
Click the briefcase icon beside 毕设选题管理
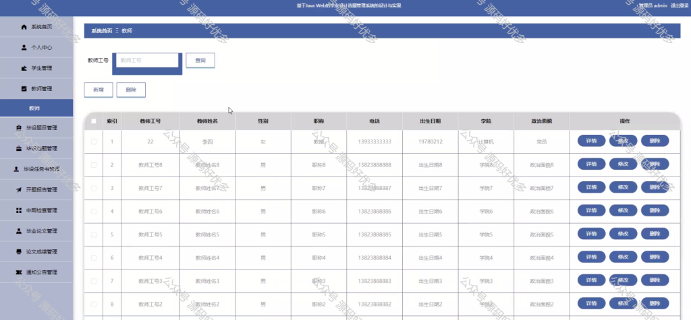[x=18, y=148]
